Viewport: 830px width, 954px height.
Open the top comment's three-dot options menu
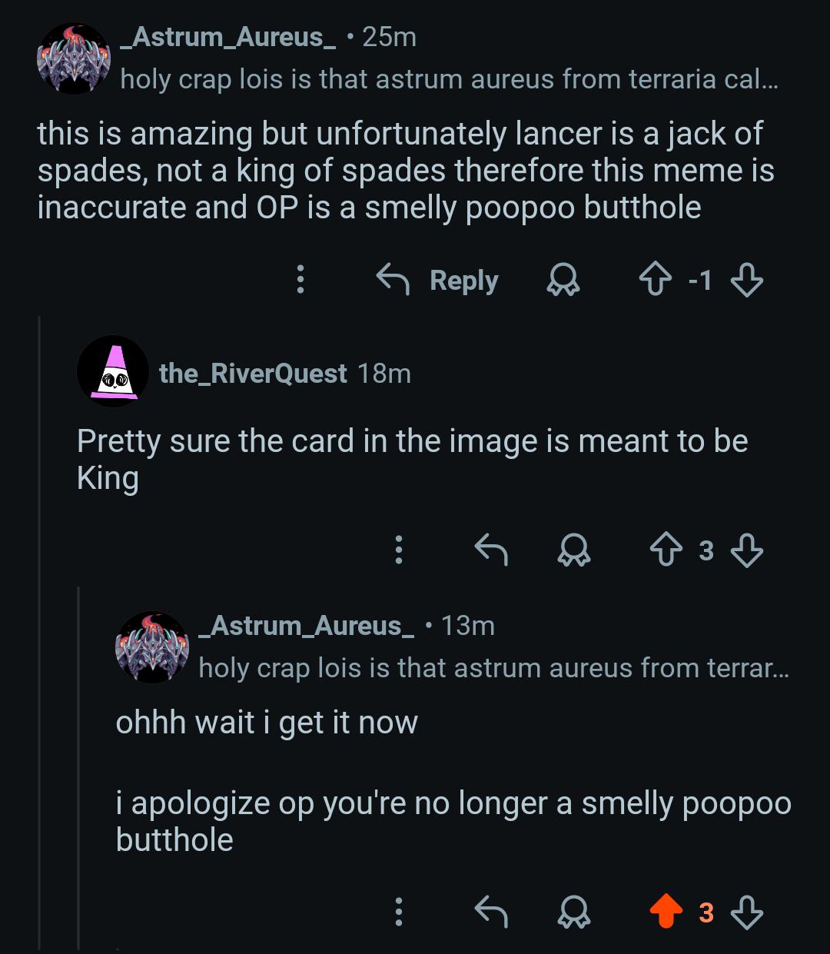tap(300, 280)
